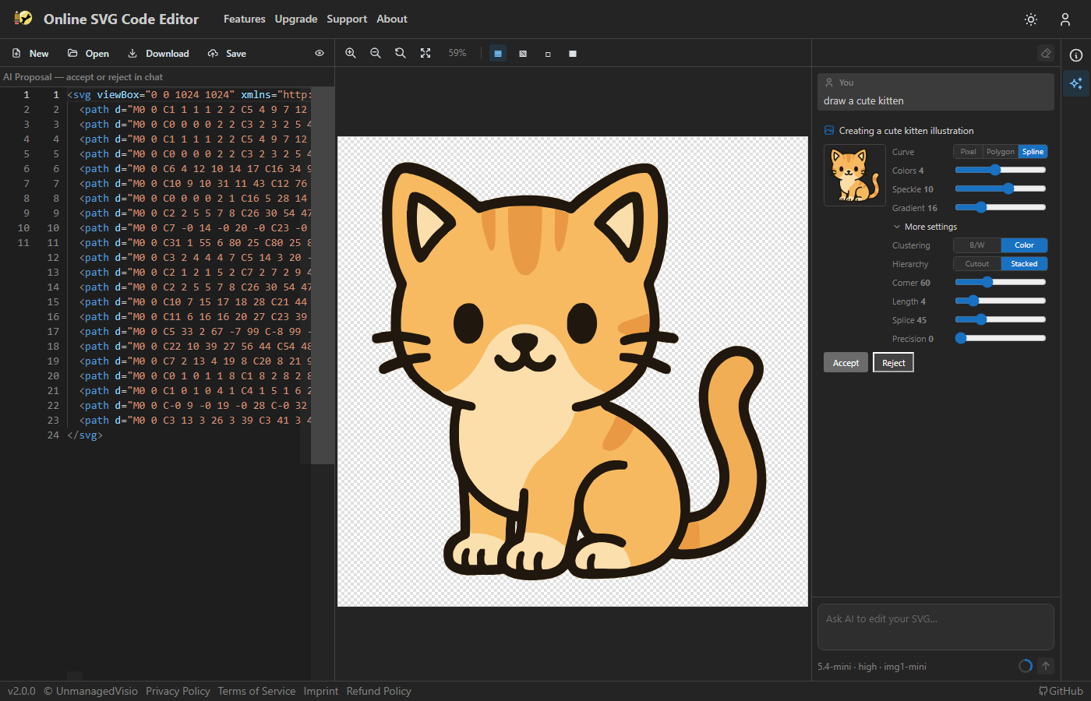Click the Fit to Screen icon
This screenshot has height=701, width=1091.
pyautogui.click(x=425, y=53)
